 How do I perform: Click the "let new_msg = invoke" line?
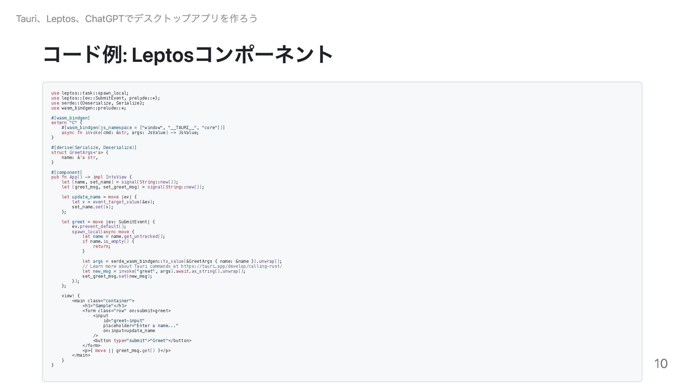click(164, 271)
